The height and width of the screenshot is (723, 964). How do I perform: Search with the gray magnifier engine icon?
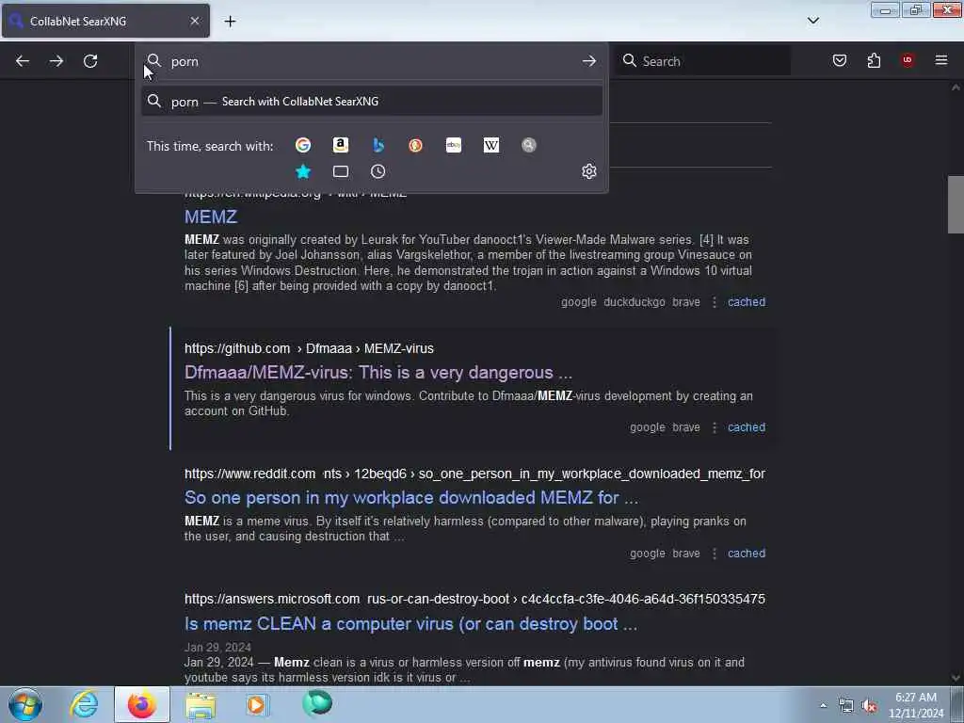pyautogui.click(x=529, y=145)
